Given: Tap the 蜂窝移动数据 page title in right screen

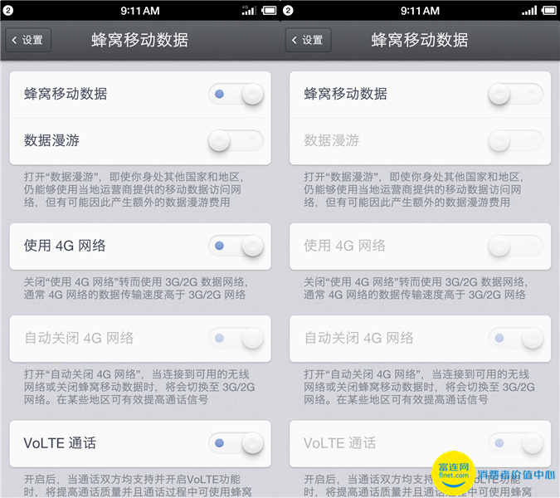Looking at the screenshot, I should coord(420,40).
